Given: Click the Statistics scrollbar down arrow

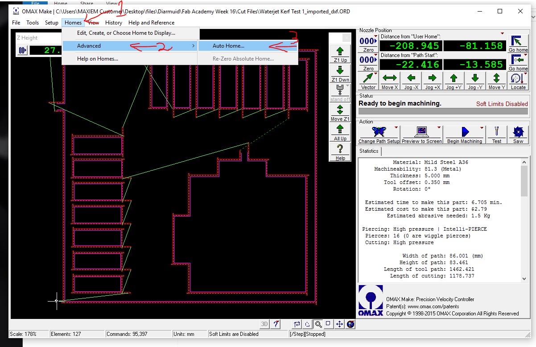Looking at the screenshot, I should coord(524,278).
